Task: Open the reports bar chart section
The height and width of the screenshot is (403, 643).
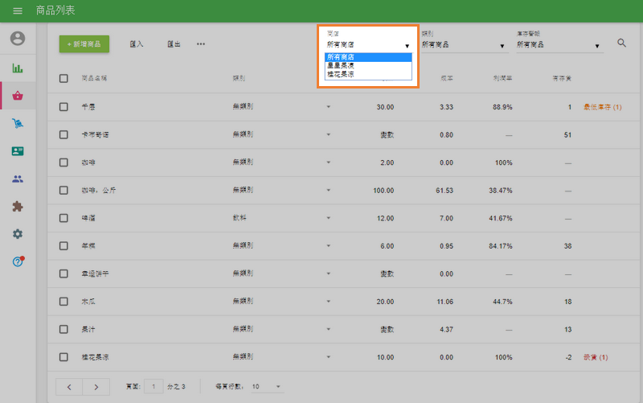Action: 18,68
